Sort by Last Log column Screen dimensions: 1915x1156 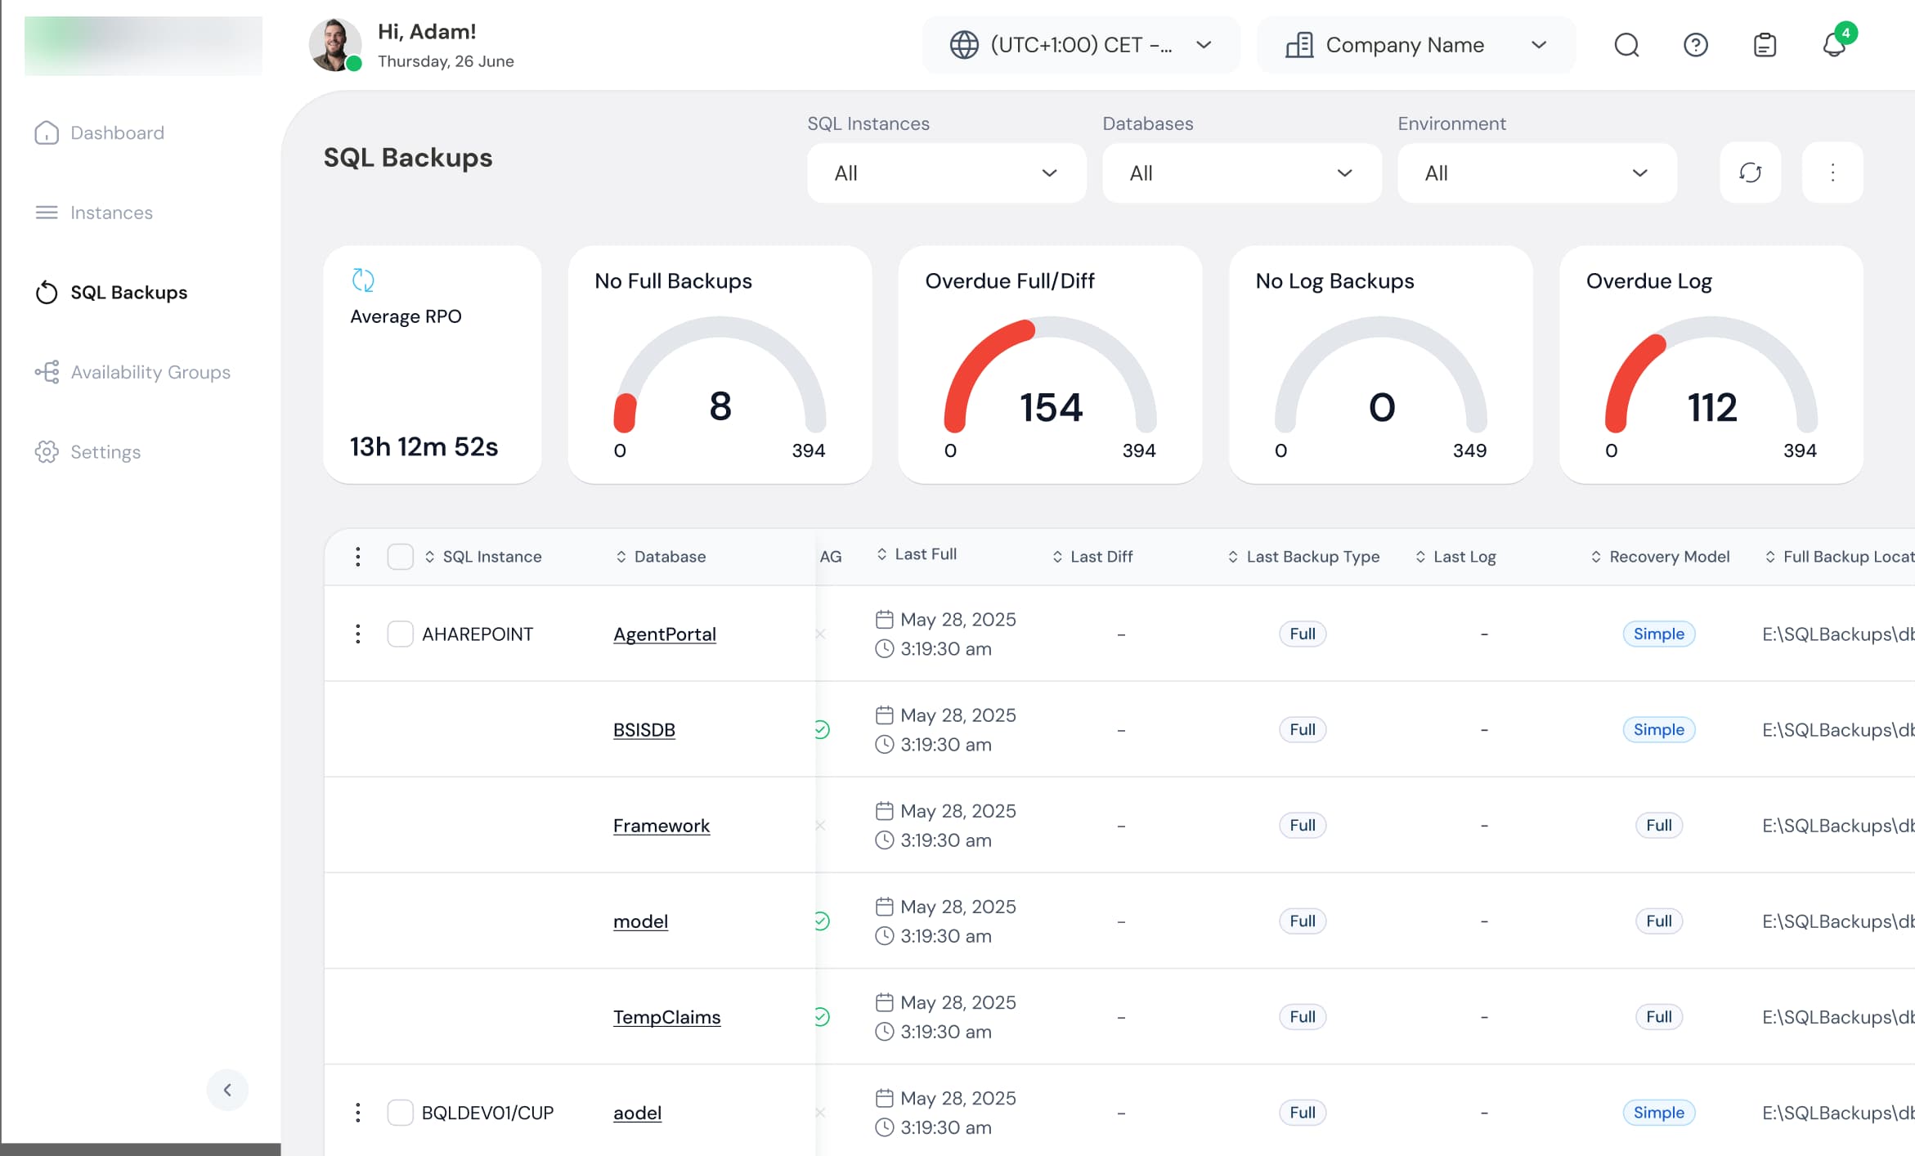(x=1455, y=557)
